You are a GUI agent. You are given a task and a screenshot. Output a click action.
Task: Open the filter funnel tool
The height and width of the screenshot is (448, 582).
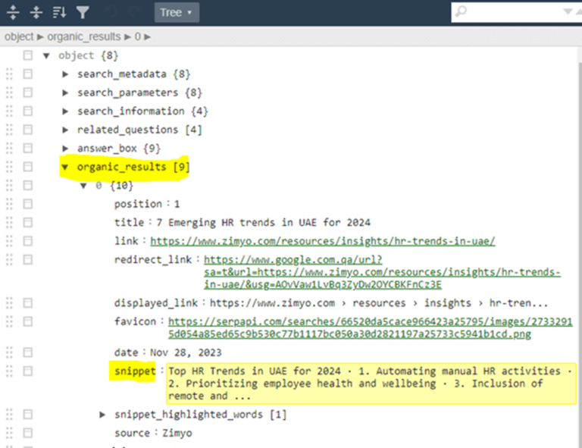point(83,12)
